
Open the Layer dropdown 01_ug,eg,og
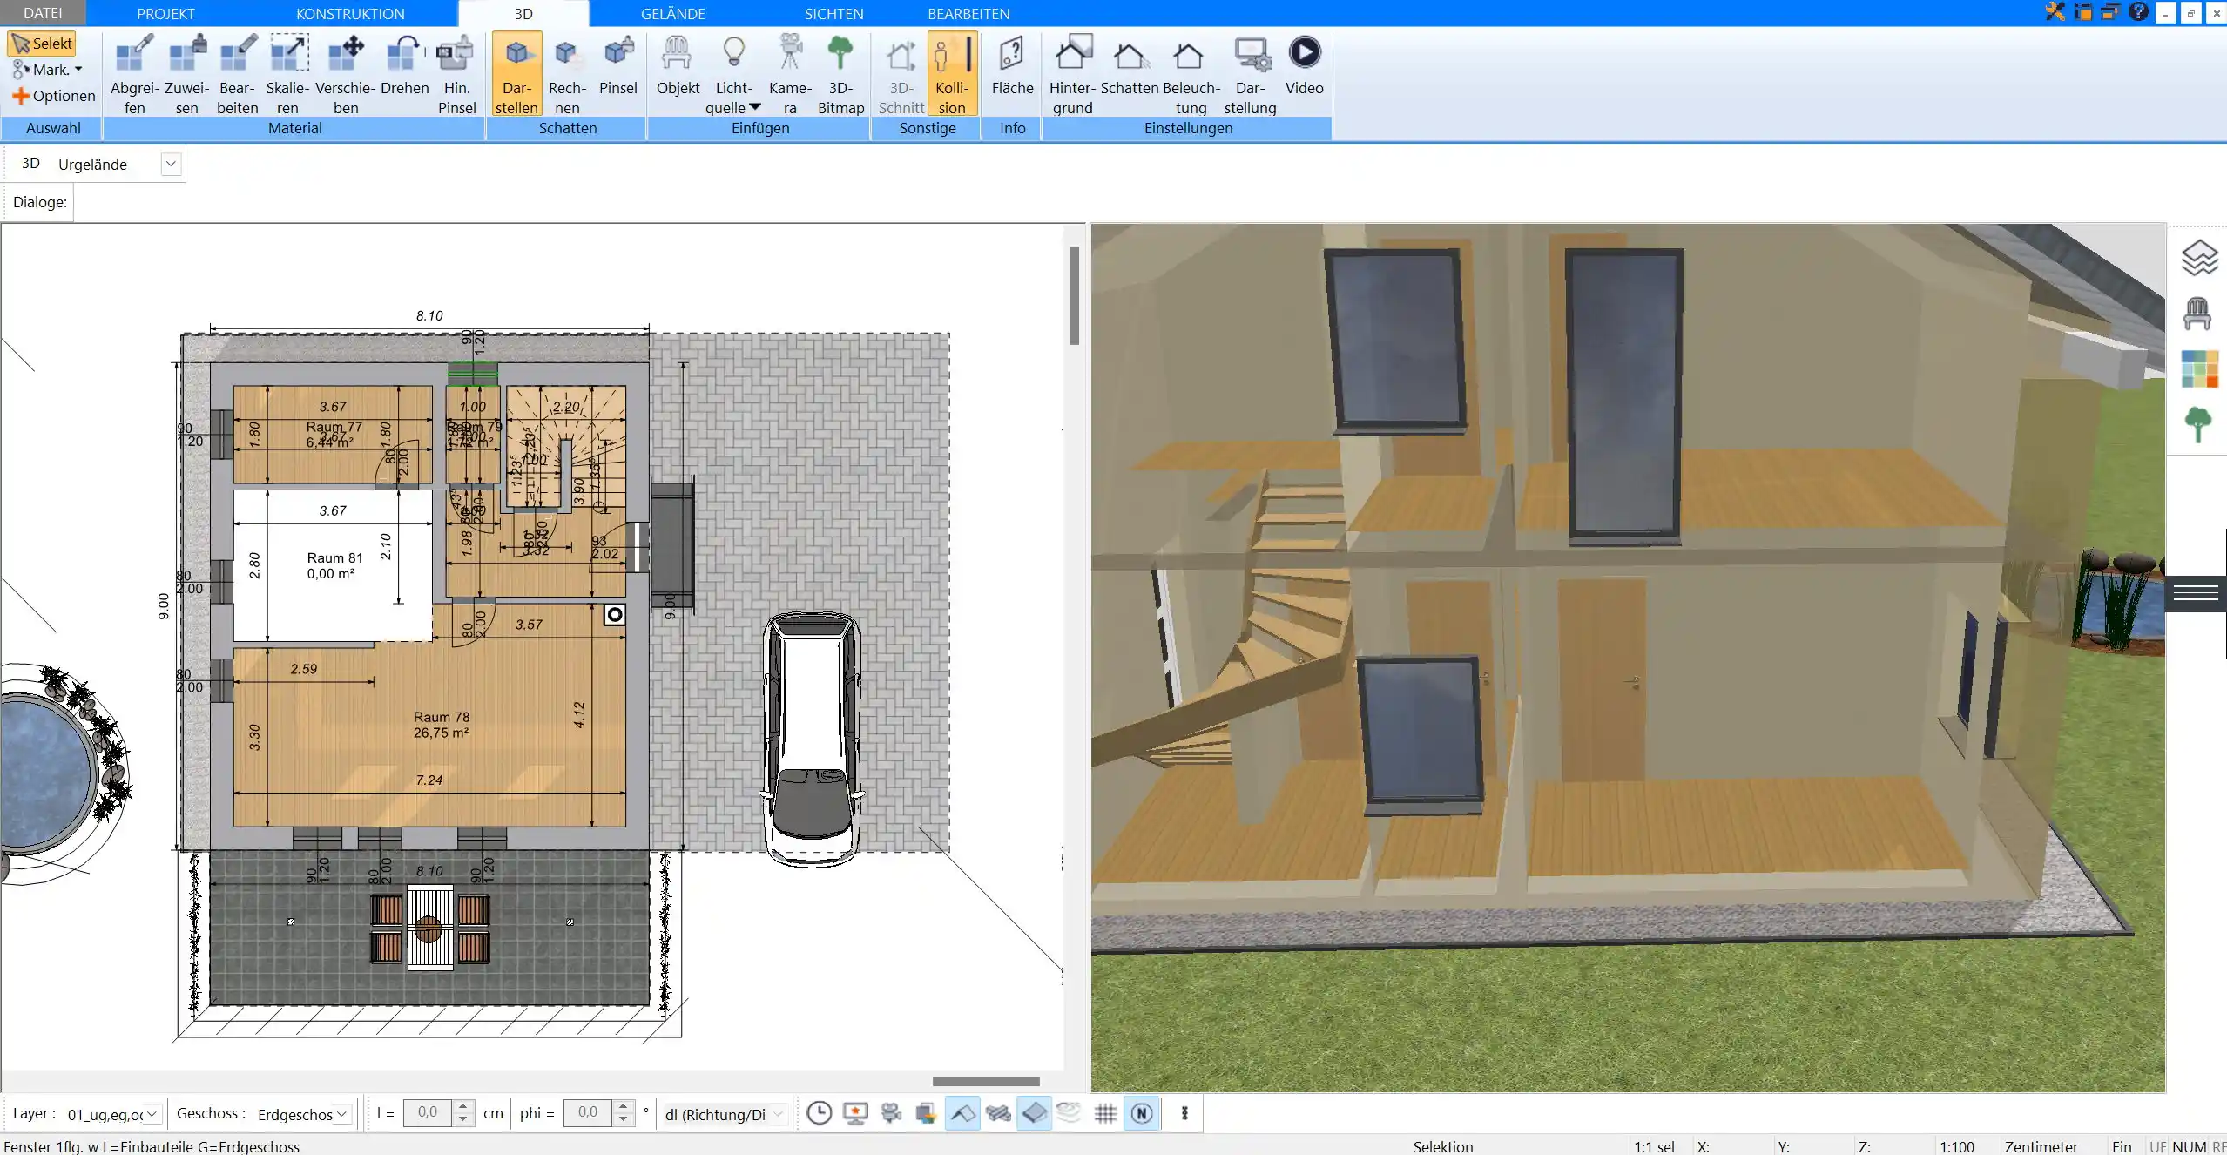152,1113
